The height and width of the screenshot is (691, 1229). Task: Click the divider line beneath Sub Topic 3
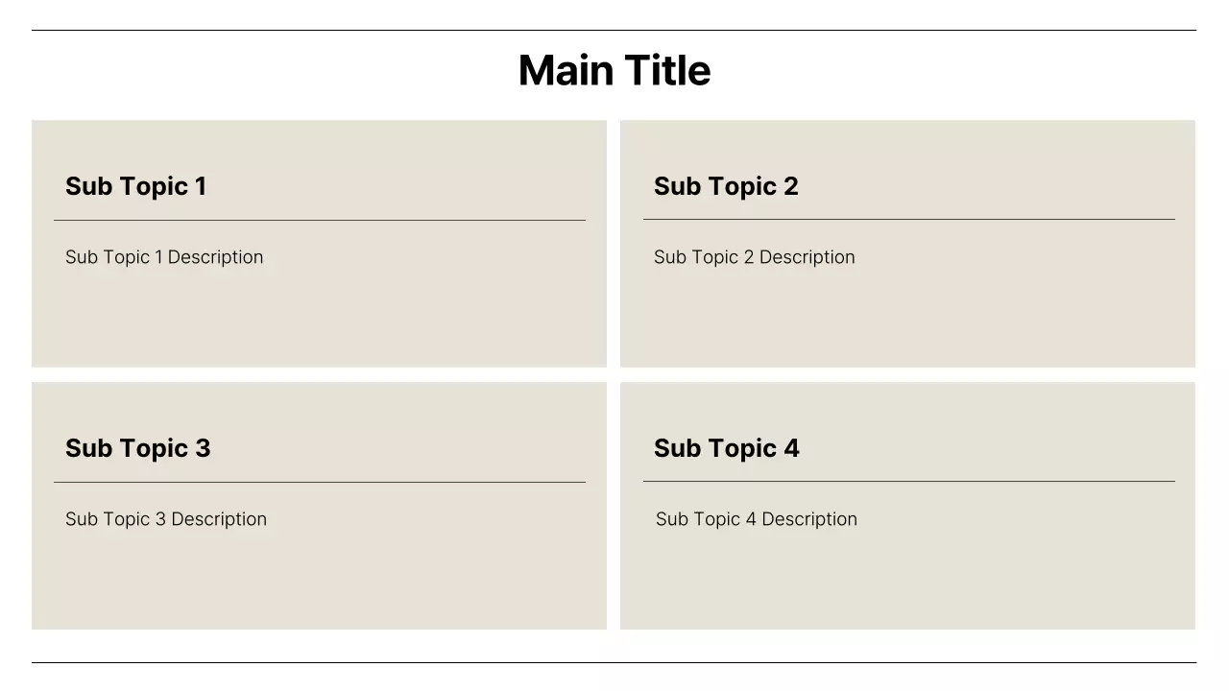tap(320, 483)
